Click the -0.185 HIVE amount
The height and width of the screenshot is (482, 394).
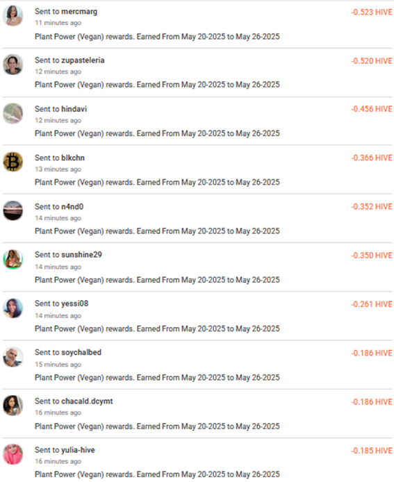[x=372, y=451]
